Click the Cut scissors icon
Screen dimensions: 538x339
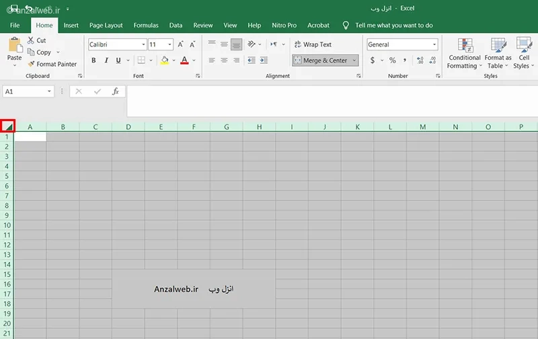tap(31, 40)
